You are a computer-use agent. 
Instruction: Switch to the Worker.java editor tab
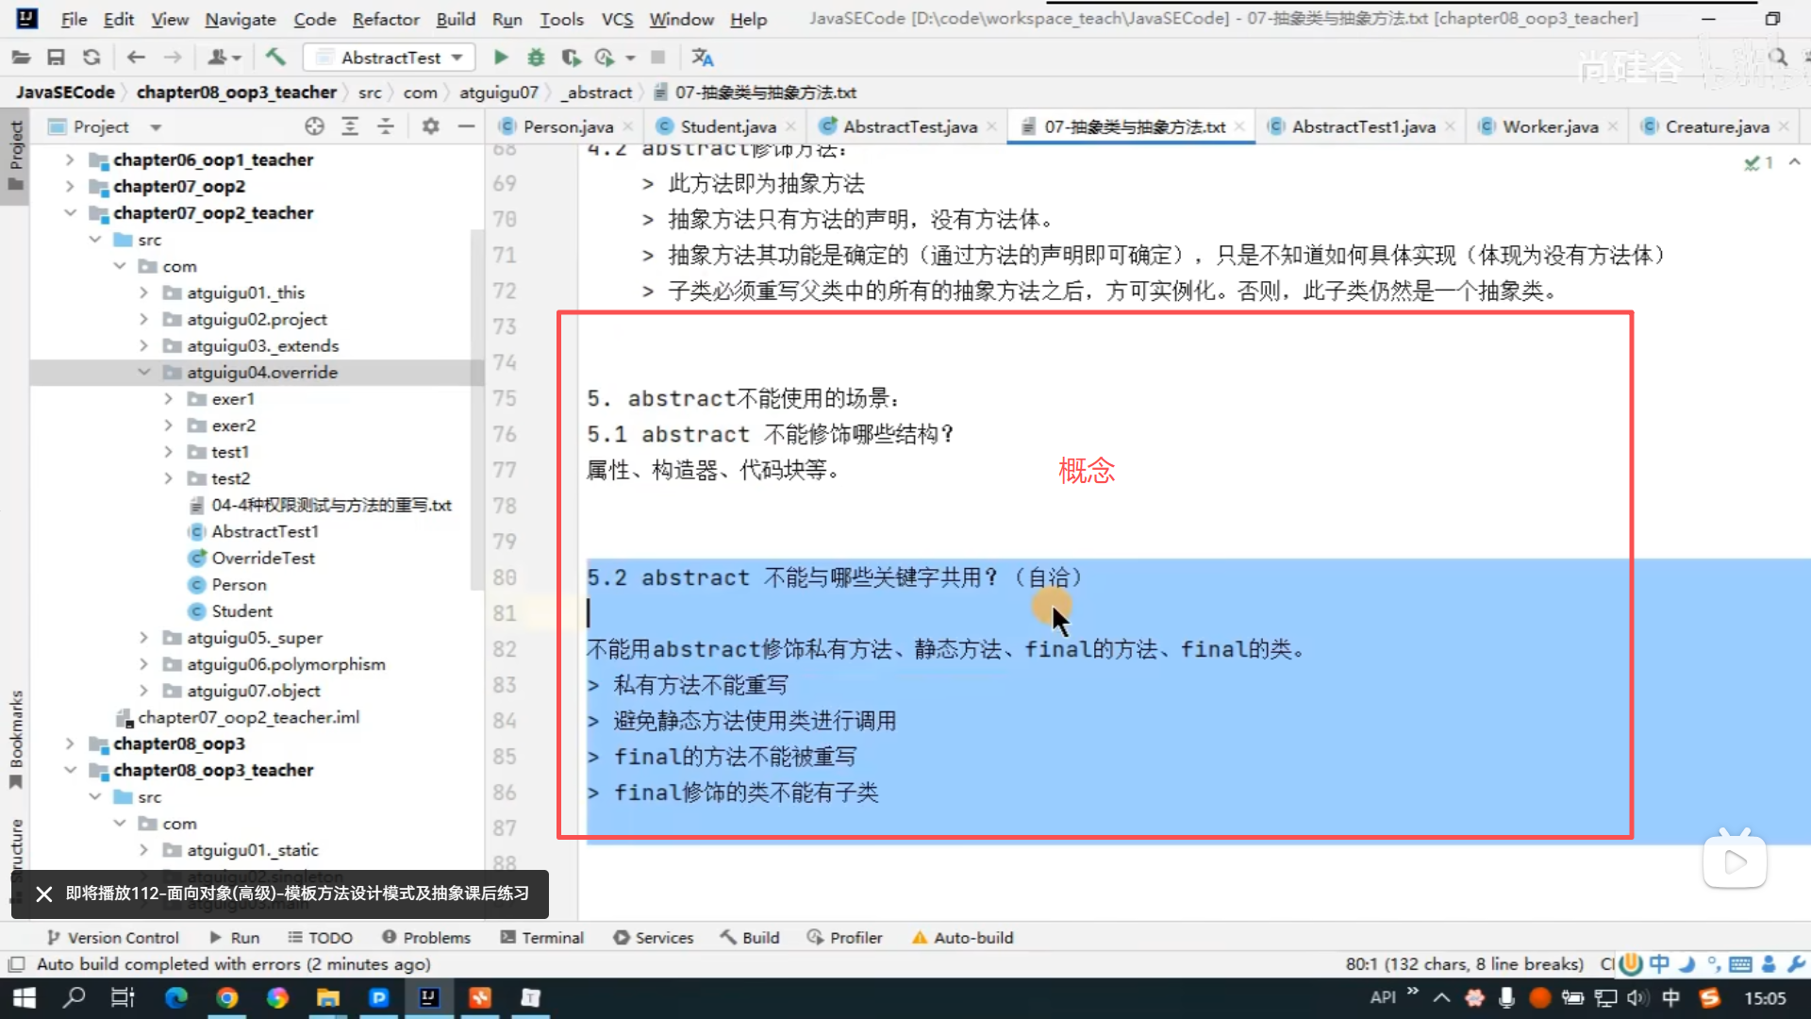pyautogui.click(x=1549, y=126)
